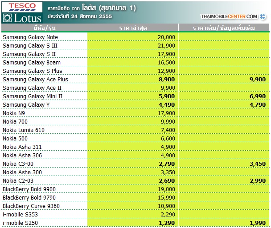Click the 3,450 original price

click(x=258, y=164)
